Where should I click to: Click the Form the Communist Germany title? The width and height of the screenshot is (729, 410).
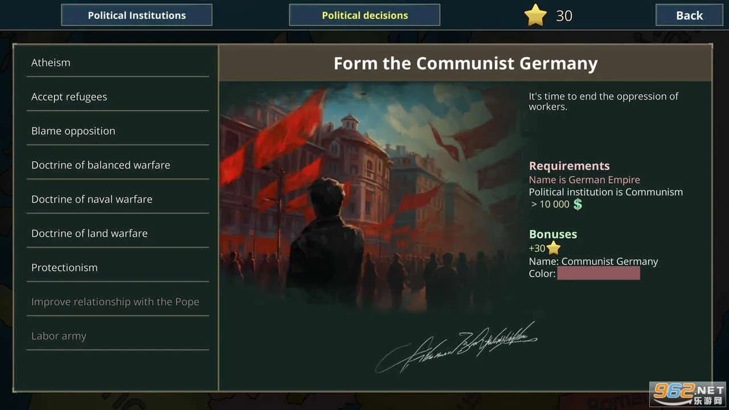(465, 63)
